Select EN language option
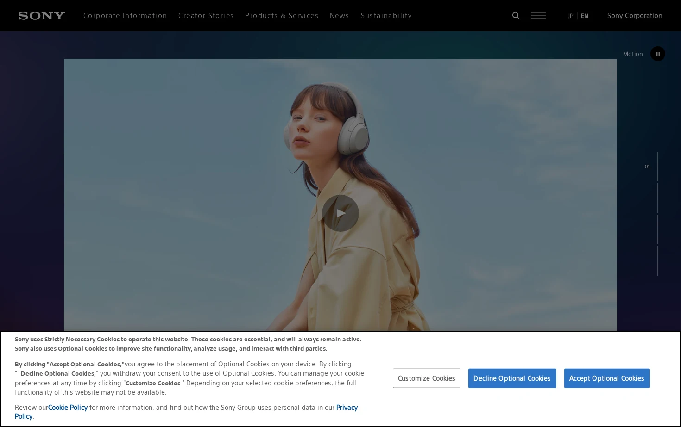This screenshot has width=681, height=427. [x=585, y=16]
